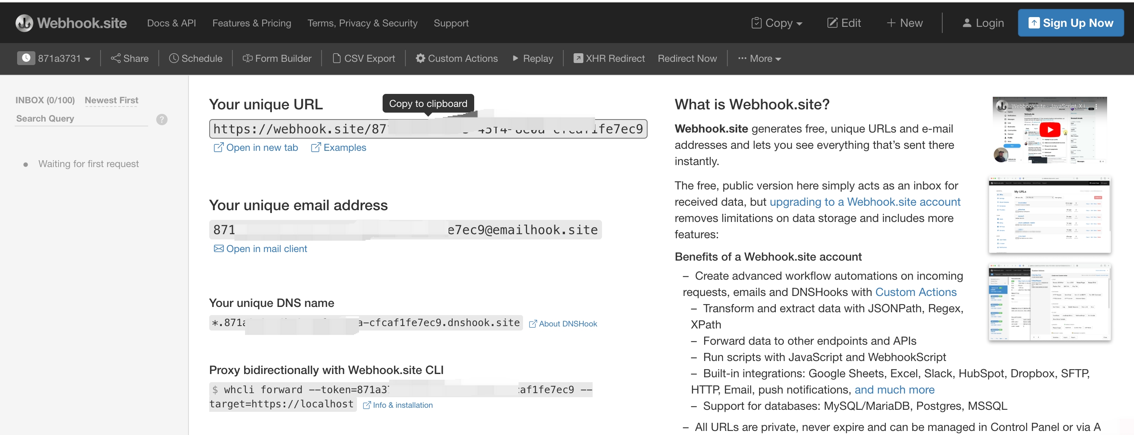Click the envelope icon by mail client link

pos(218,248)
